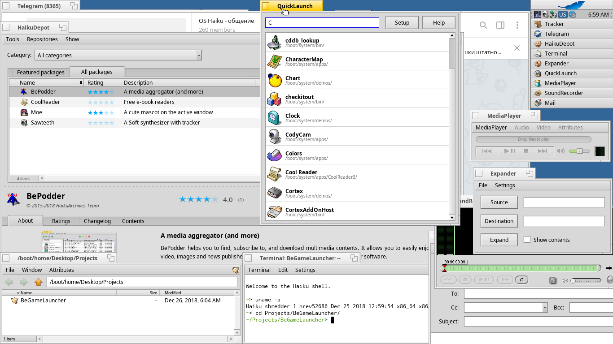Image resolution: width=613 pixels, height=344 pixels.
Task: Open the Show menu in HaikuDepot
Action: click(72, 39)
